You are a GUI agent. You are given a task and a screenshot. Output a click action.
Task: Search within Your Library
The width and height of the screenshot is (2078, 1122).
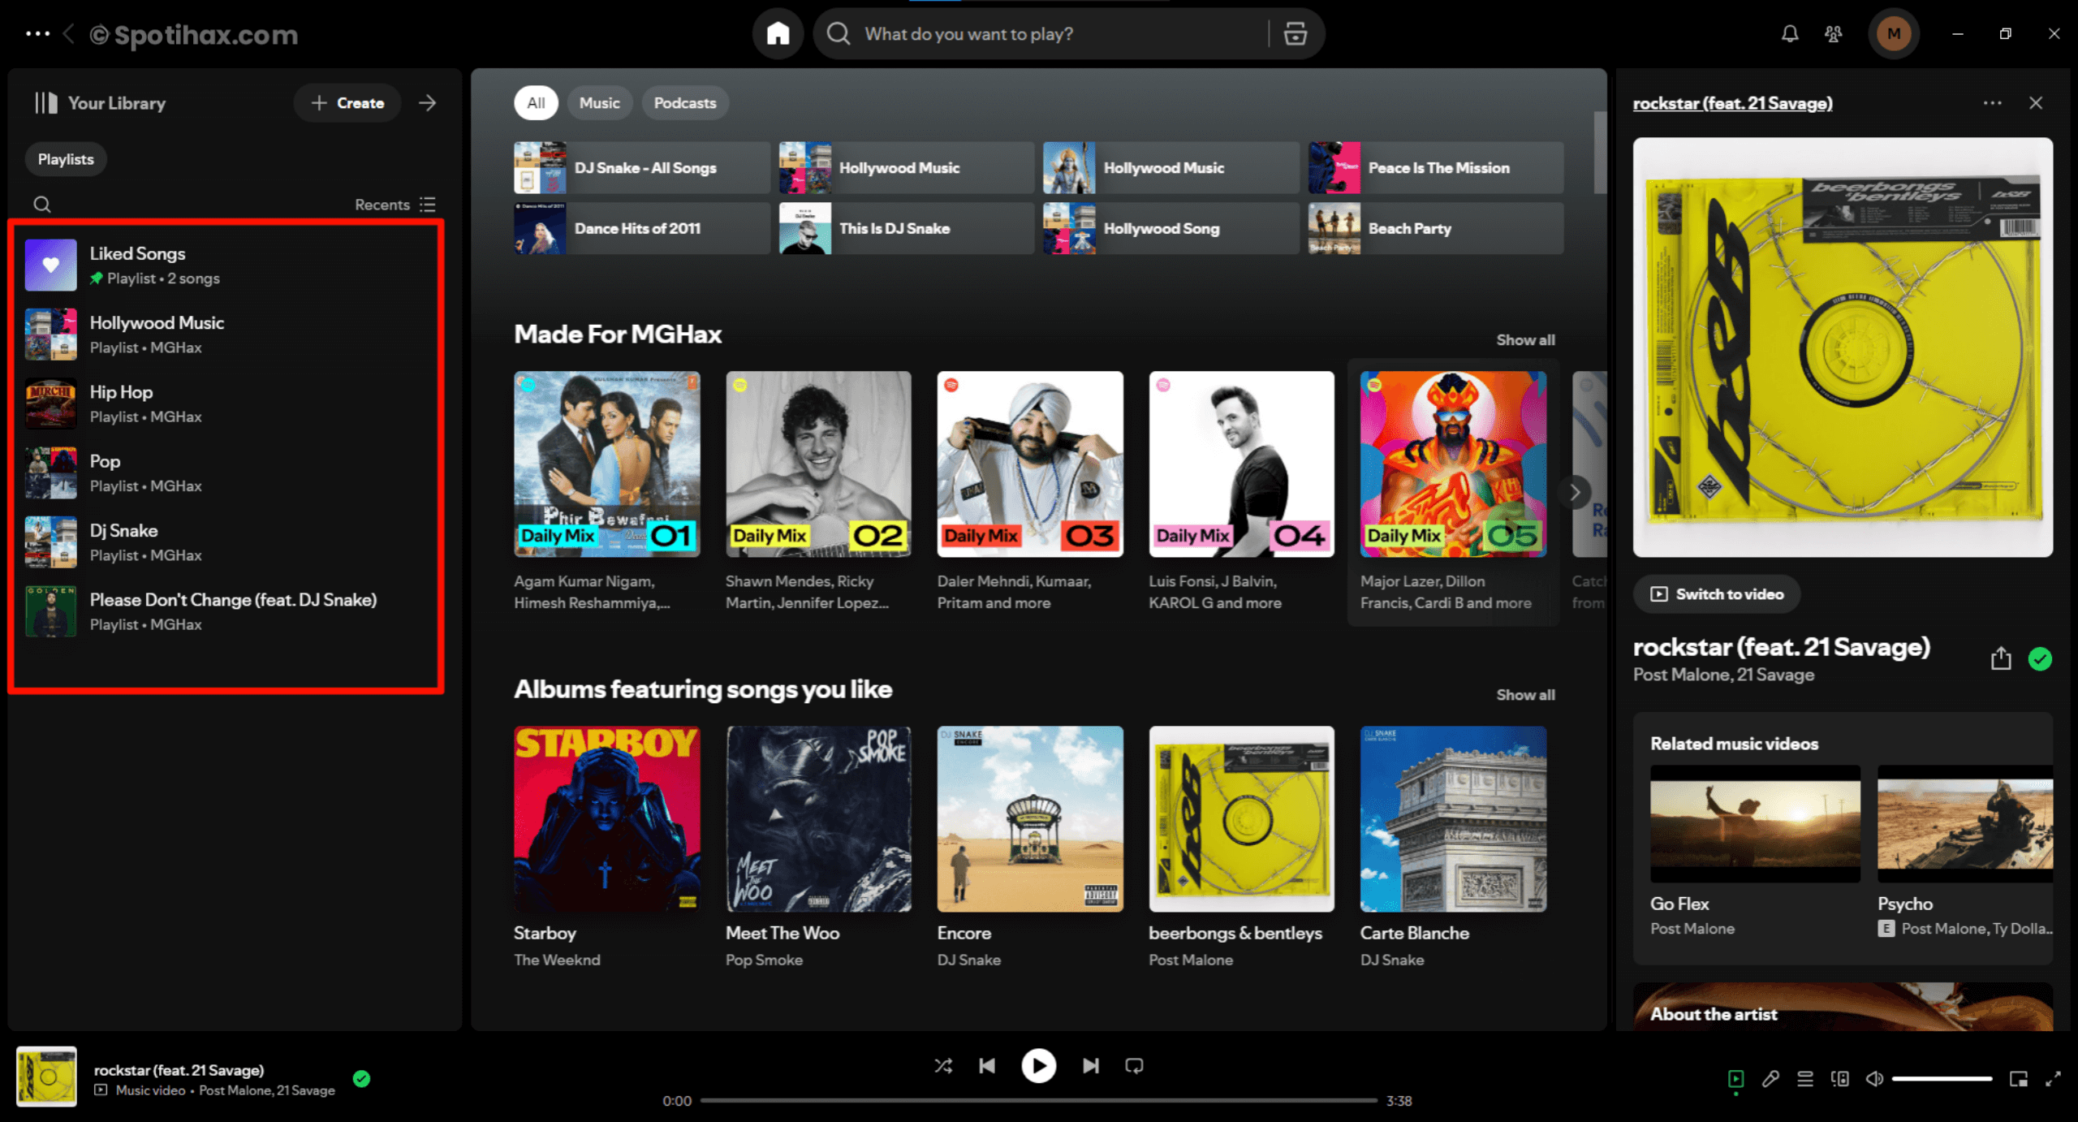coord(42,204)
